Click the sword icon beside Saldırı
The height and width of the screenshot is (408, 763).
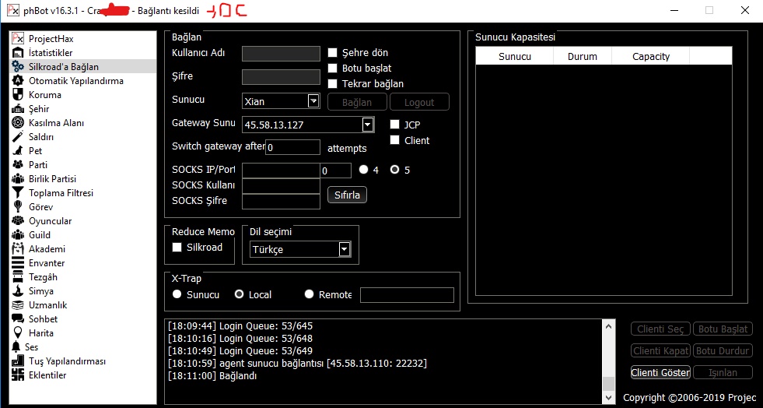tap(18, 137)
